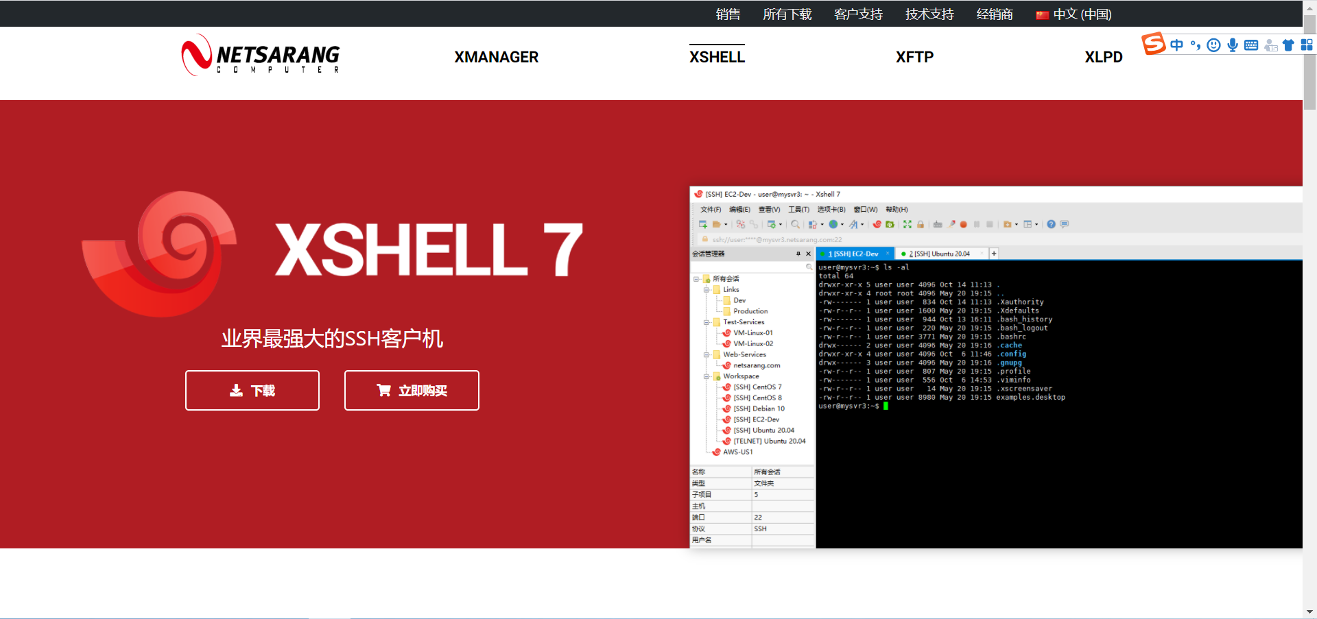This screenshot has height=619, width=1317.
Task: Click the scrollbar down arrow at page bottom
Action: click(1309, 611)
